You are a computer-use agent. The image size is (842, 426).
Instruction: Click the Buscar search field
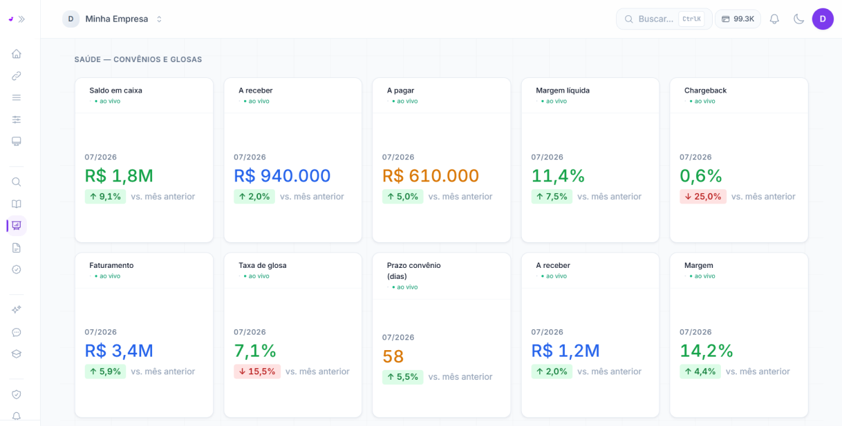pyautogui.click(x=664, y=19)
